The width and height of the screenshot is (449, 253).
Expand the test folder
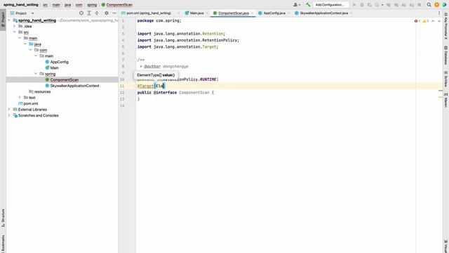pyautogui.click(x=20, y=98)
